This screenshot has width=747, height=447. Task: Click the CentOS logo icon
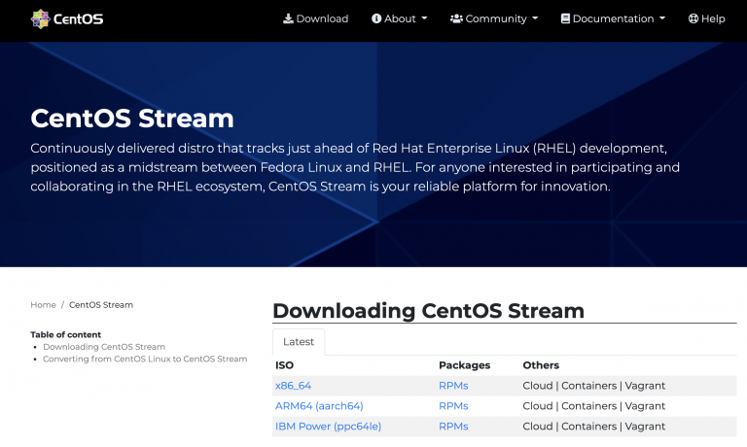pyautogui.click(x=41, y=19)
